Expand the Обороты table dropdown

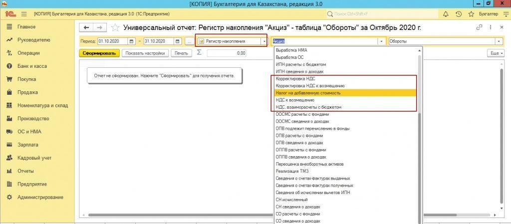coord(499,41)
